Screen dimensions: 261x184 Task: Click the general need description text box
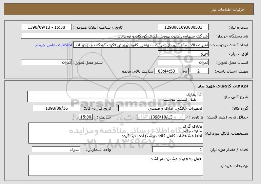[115, 97]
